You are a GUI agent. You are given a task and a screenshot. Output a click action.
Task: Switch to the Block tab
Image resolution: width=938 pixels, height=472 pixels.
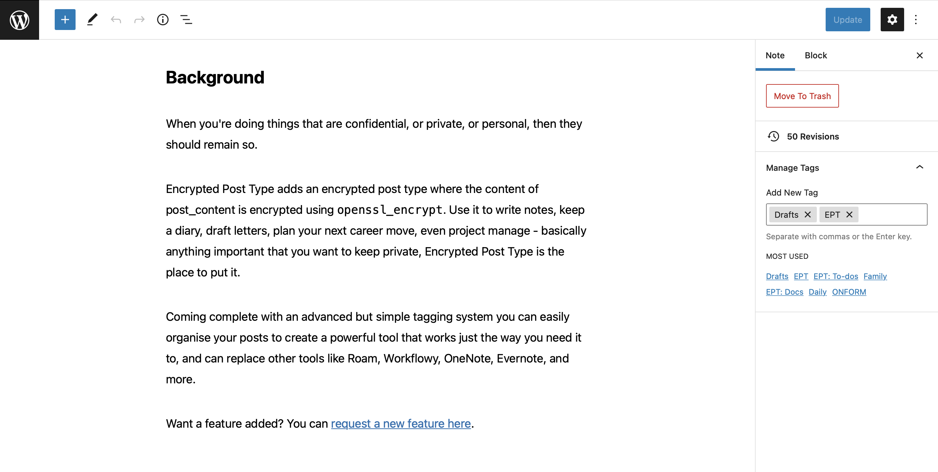(x=816, y=55)
